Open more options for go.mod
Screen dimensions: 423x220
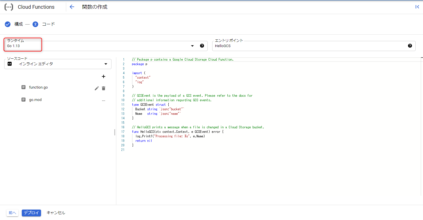tap(104, 100)
